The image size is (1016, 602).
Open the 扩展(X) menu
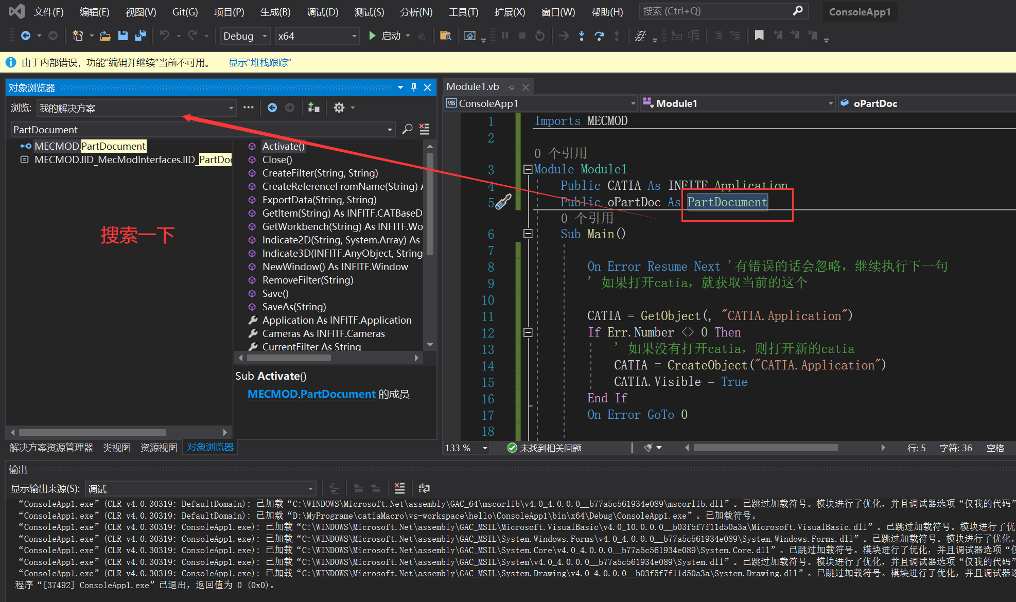point(510,12)
